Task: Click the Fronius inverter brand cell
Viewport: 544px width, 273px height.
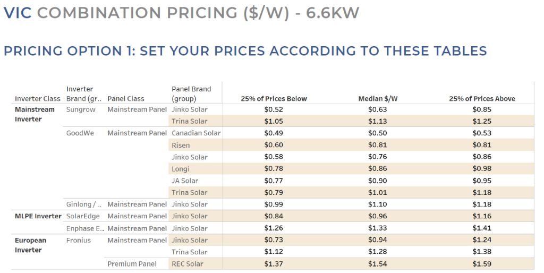Action: [x=79, y=240]
